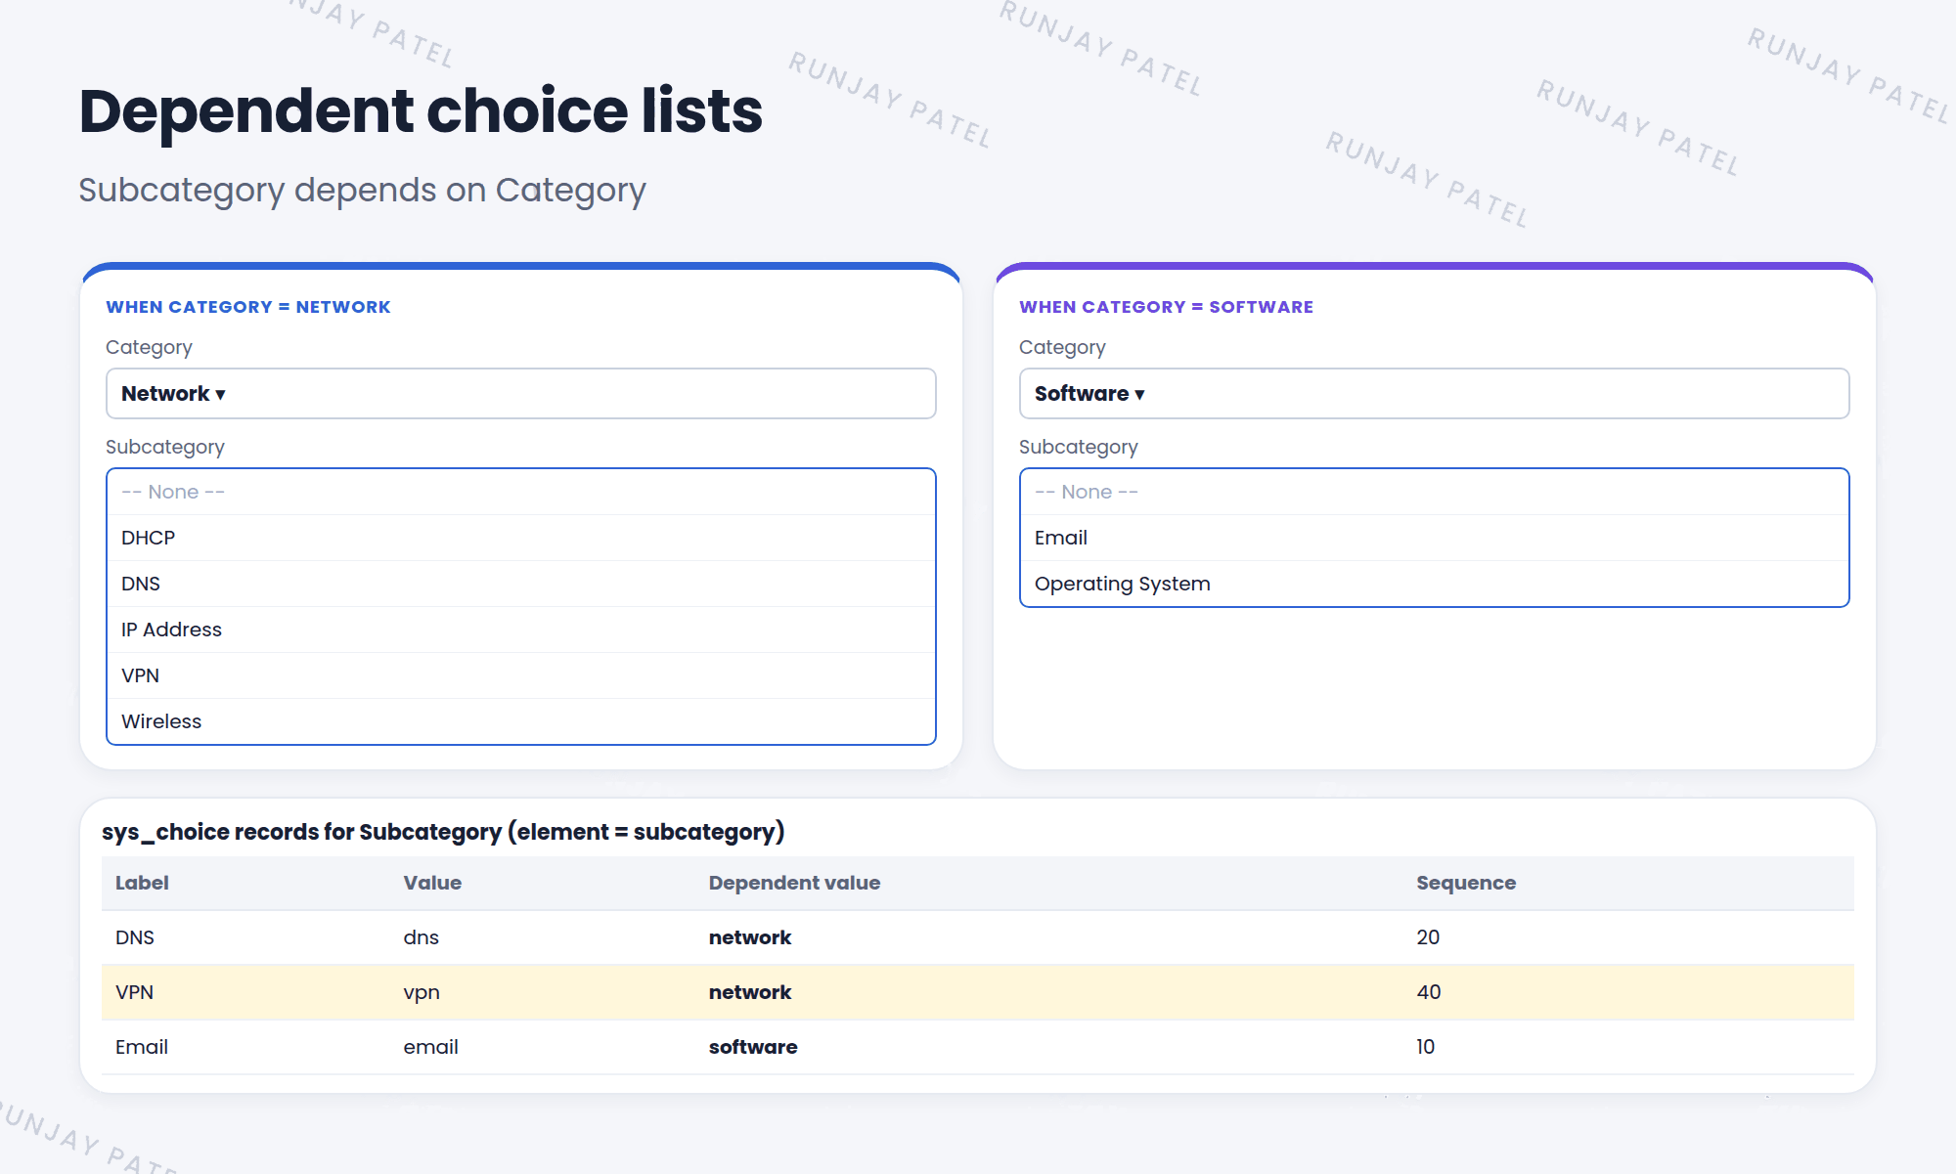Image resolution: width=1956 pixels, height=1174 pixels.
Task: Click 'Subcategory depends on Category' subtitle
Action: (x=362, y=190)
